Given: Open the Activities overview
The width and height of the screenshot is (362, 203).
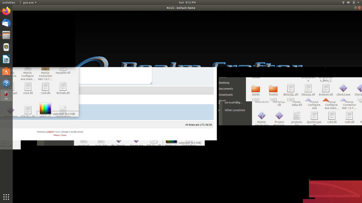Looking at the screenshot, I should 9,2.
